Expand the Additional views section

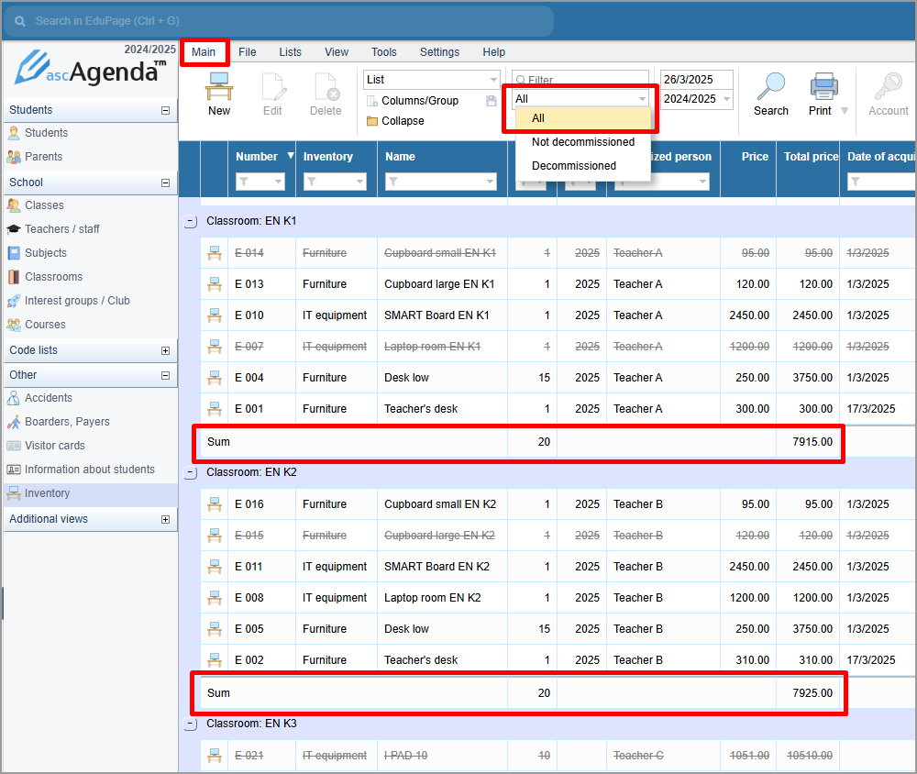pos(165,519)
